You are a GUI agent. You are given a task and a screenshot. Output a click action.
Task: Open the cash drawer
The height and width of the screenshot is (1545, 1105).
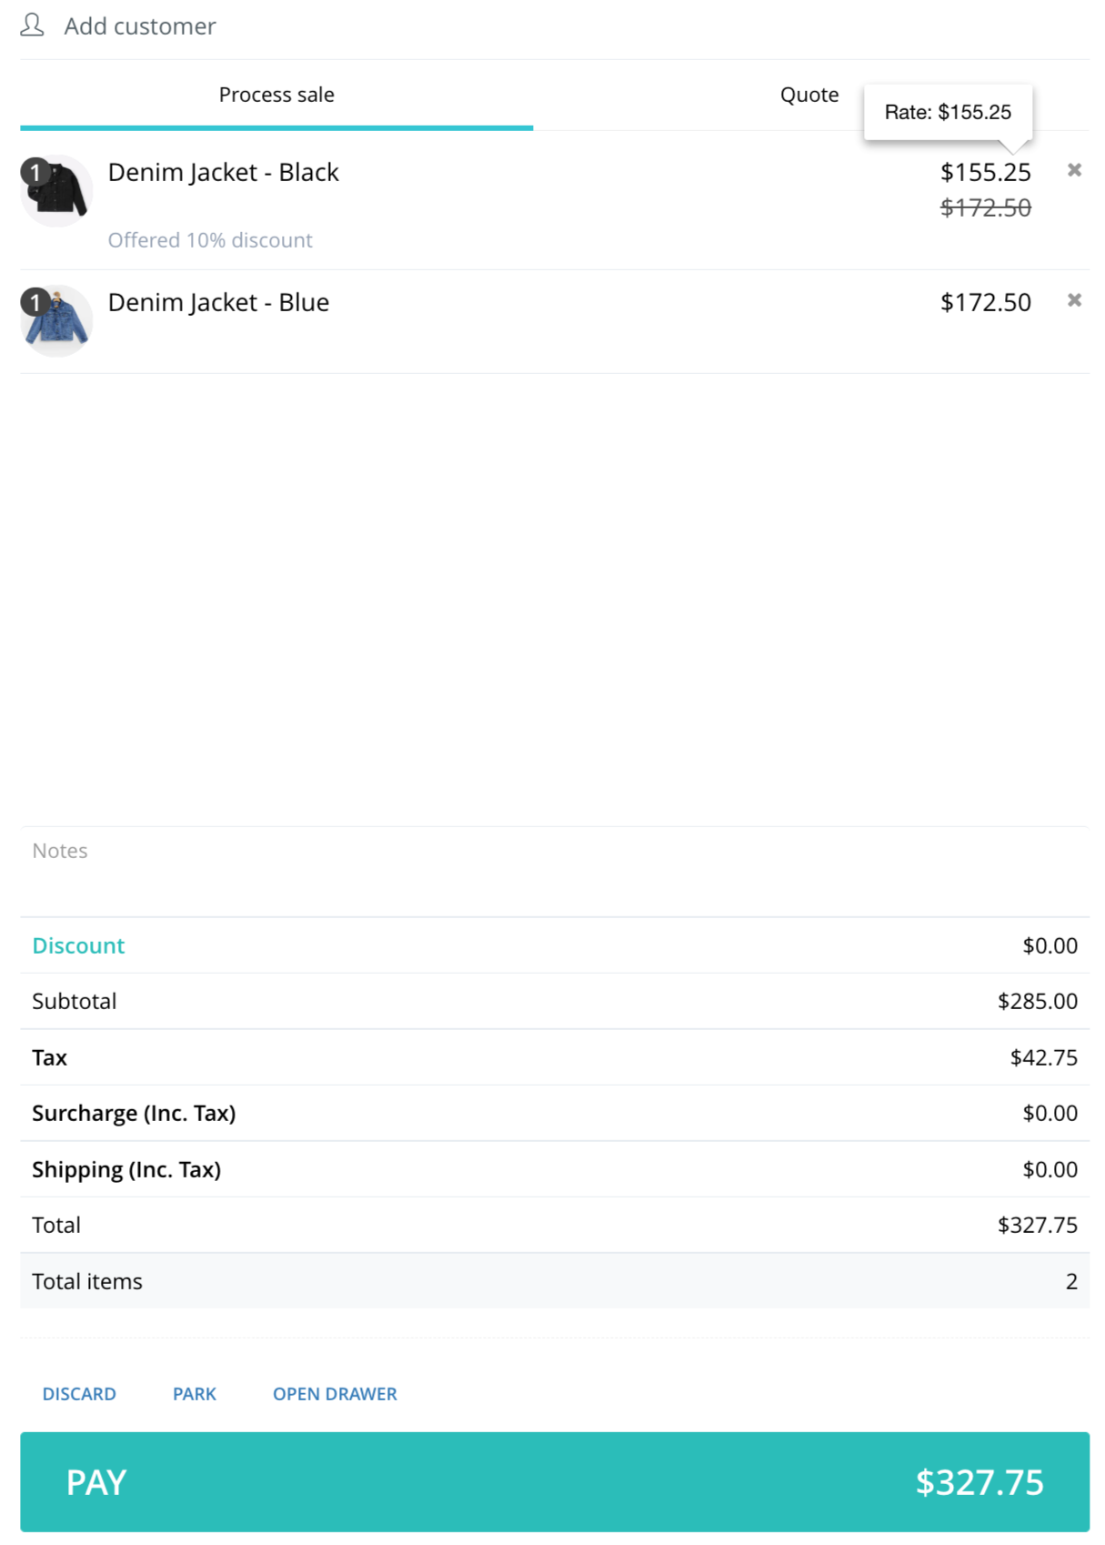[335, 1394]
